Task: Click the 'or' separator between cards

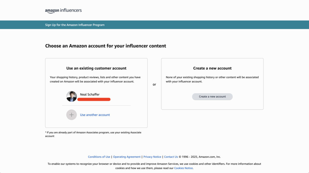Action: tap(154, 84)
